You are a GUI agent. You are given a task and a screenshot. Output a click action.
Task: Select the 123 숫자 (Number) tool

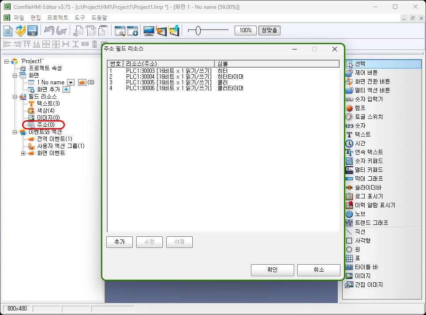[363, 125]
